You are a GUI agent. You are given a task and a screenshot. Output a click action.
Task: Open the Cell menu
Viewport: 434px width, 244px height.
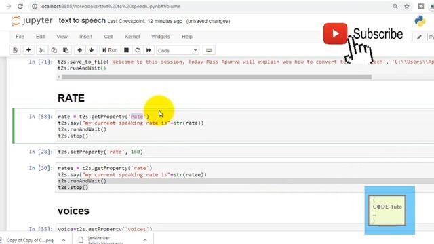point(108,37)
